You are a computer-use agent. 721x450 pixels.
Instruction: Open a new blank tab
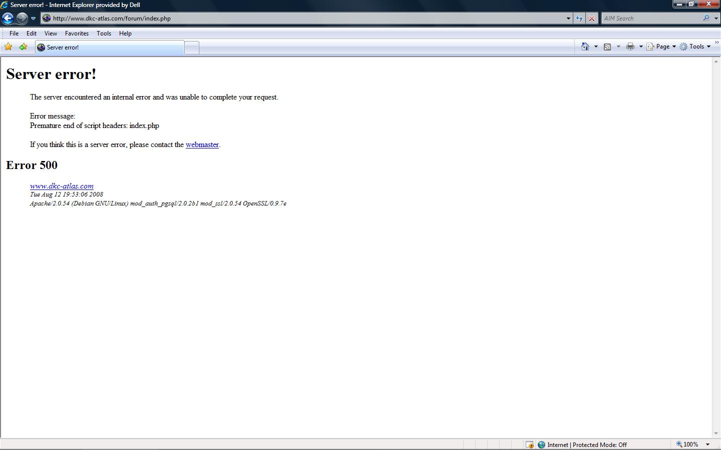192,47
